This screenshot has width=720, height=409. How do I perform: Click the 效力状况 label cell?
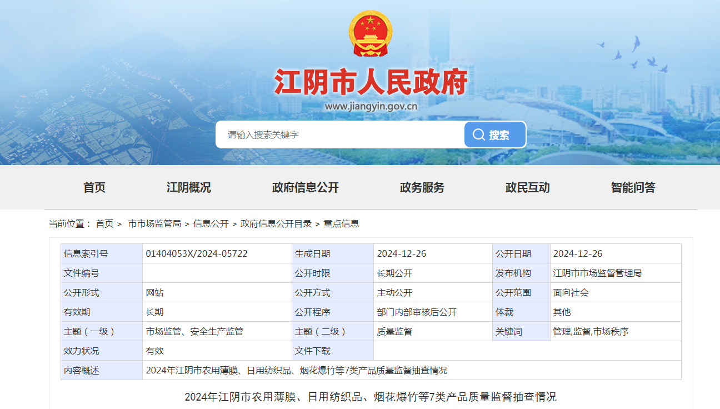coord(102,351)
